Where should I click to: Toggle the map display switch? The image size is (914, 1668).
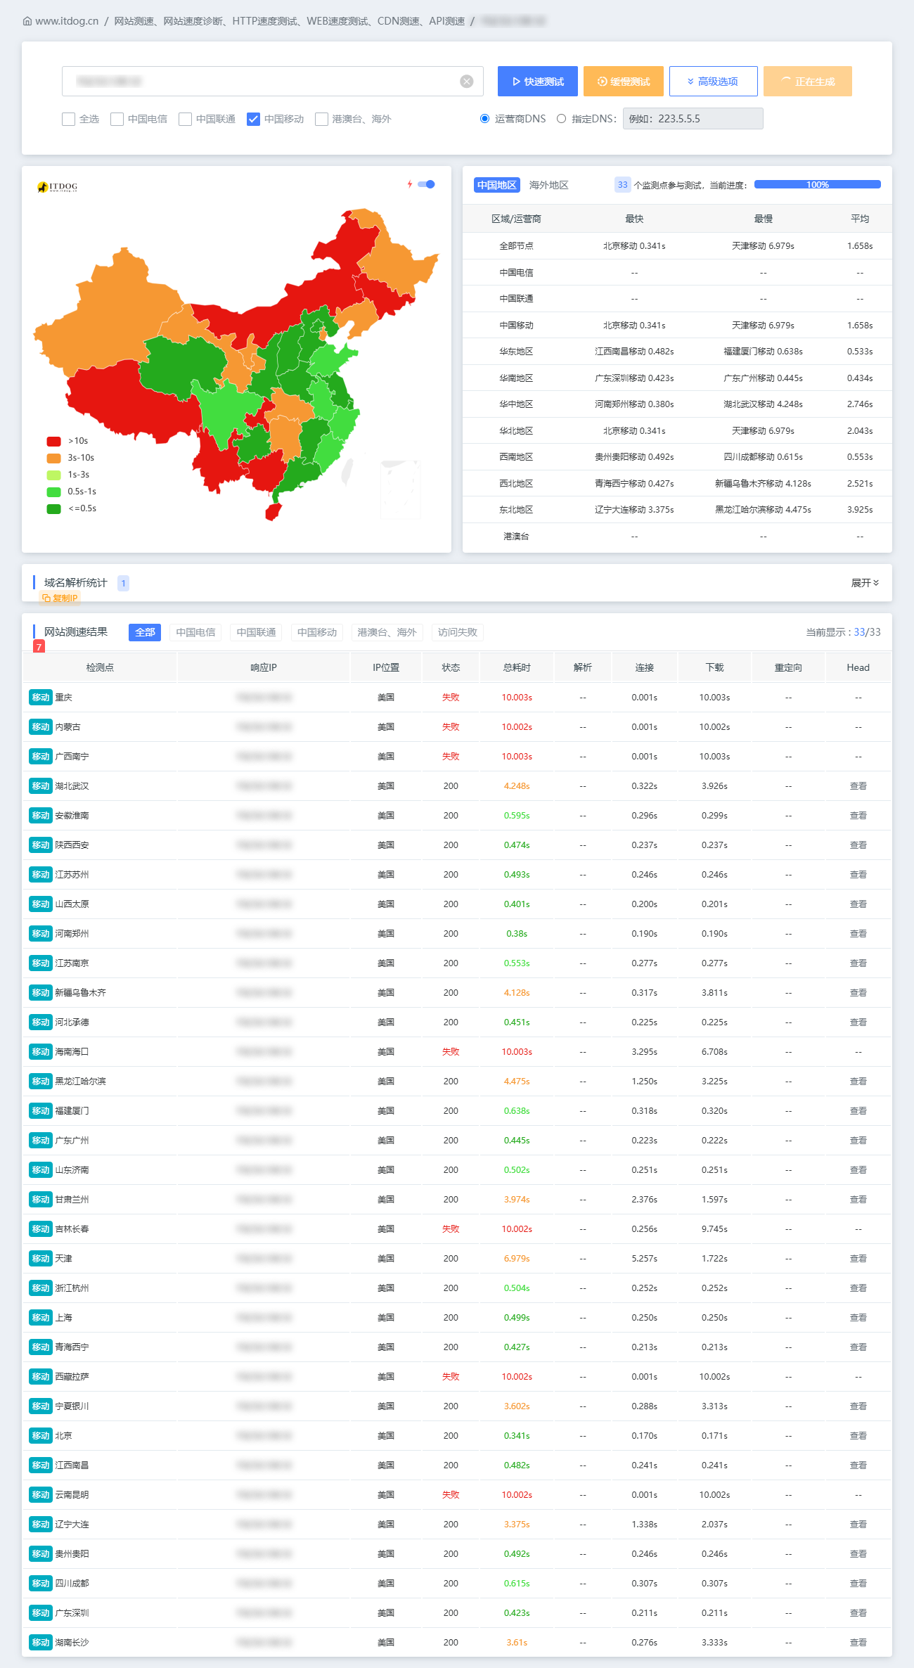pos(427,184)
